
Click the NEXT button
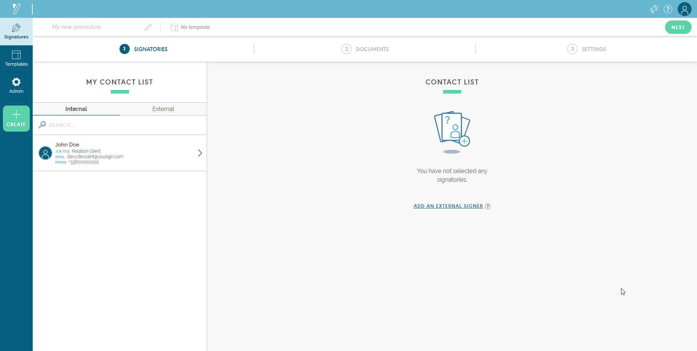[678, 27]
